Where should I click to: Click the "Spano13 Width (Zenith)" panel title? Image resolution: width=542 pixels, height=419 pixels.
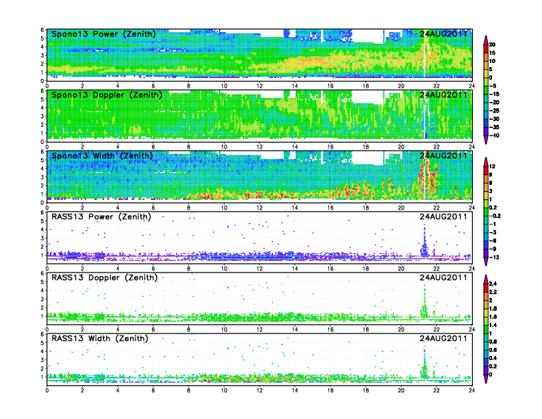click(x=102, y=155)
